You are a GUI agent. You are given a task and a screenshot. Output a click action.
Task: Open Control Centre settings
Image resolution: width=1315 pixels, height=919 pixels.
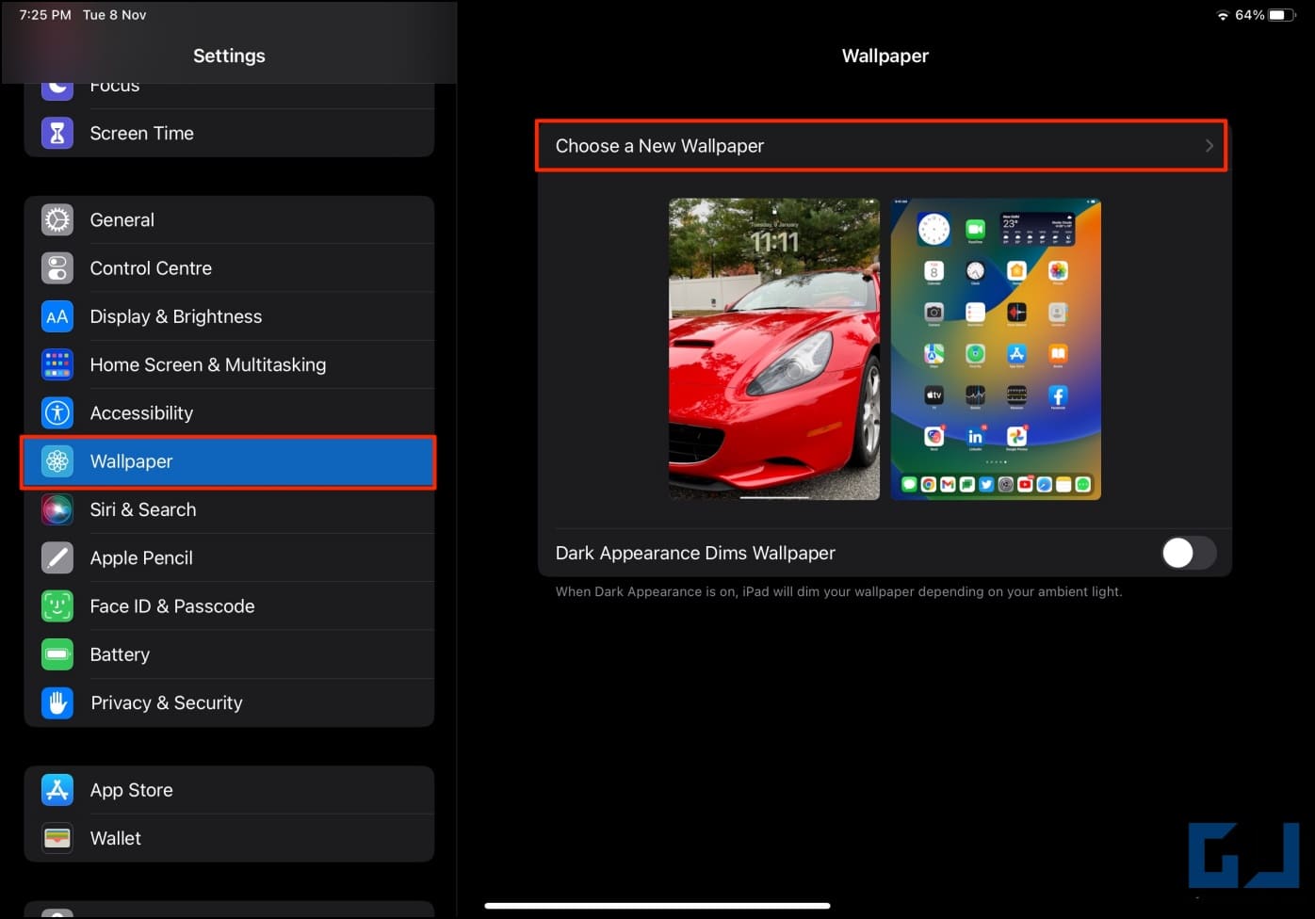[229, 268]
